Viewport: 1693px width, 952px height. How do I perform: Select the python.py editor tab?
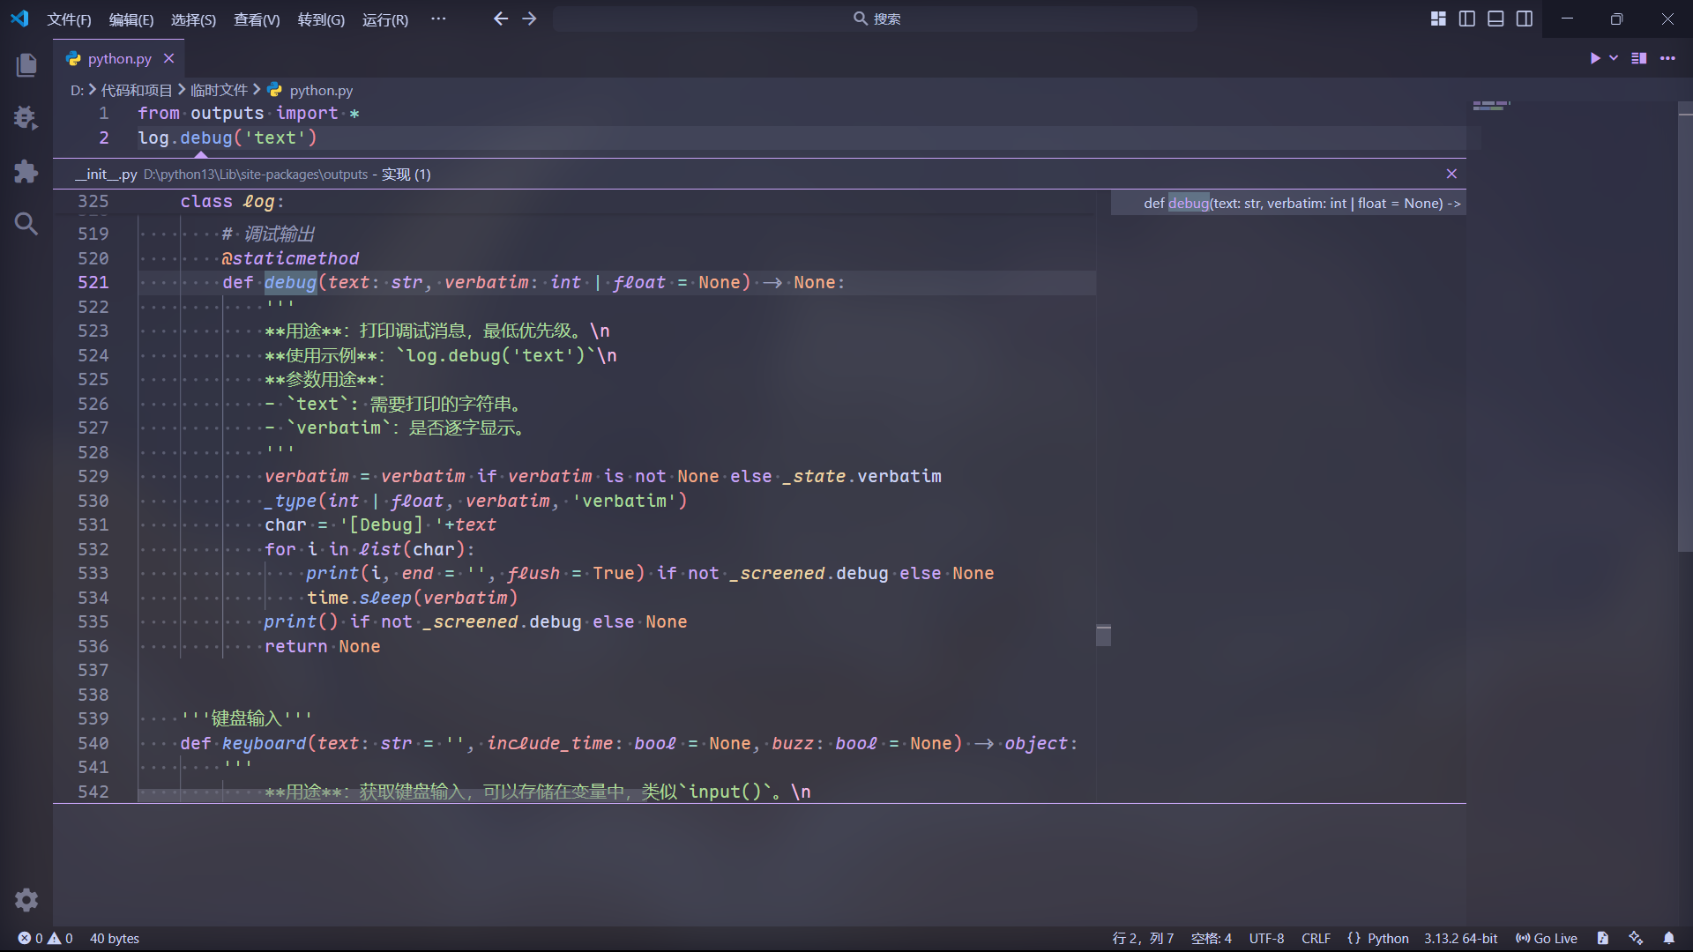(119, 58)
